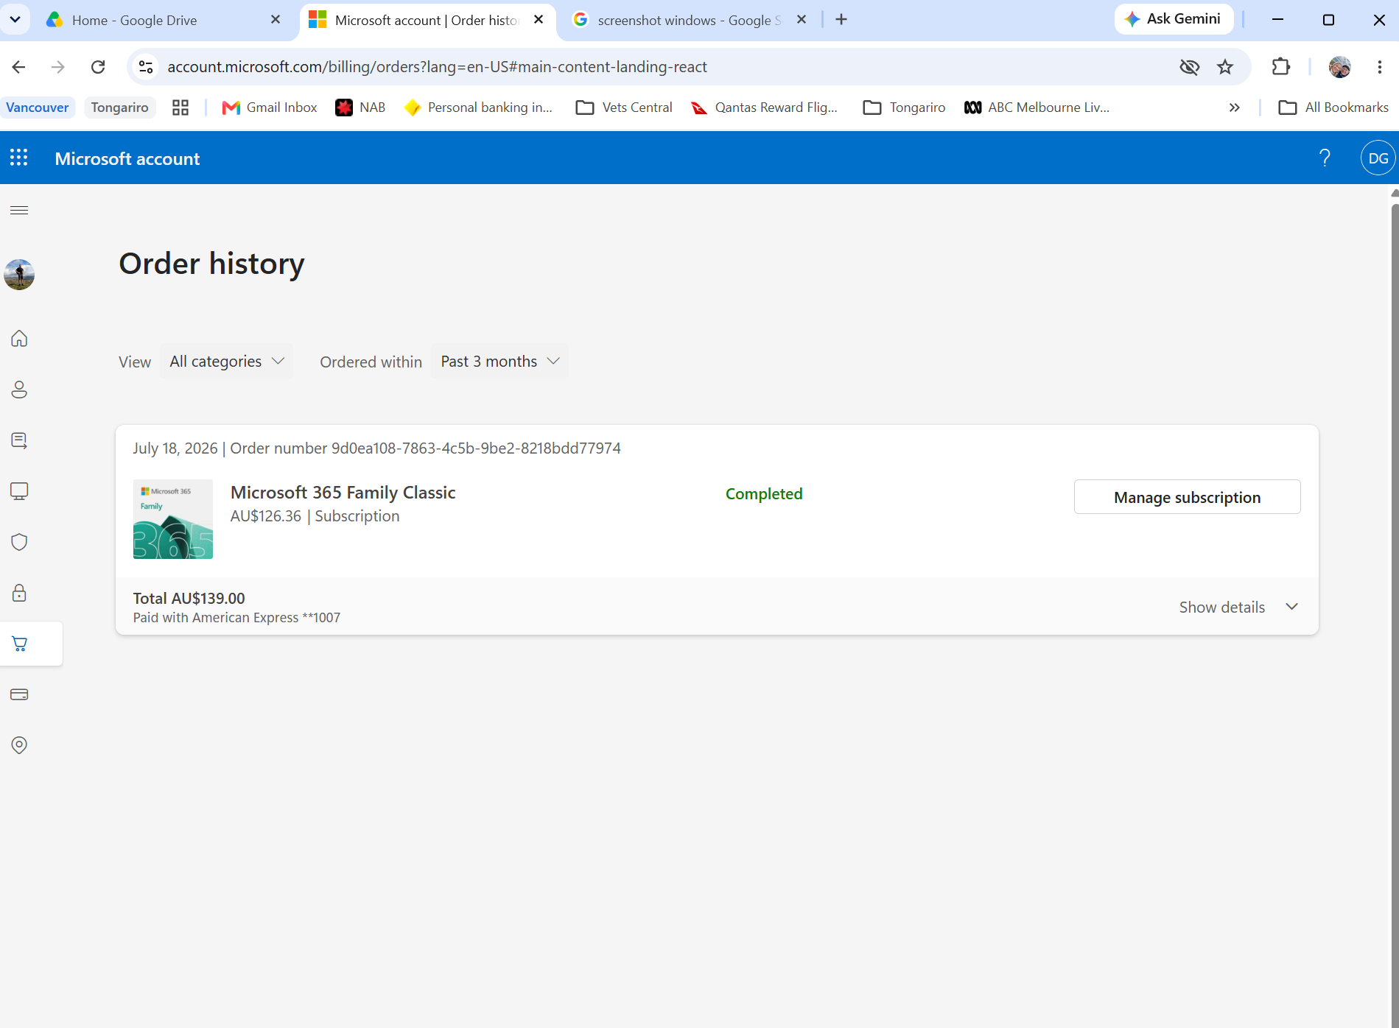Open Qantas Reward Flights bookmark
This screenshot has width=1399, height=1028.
[764, 108]
